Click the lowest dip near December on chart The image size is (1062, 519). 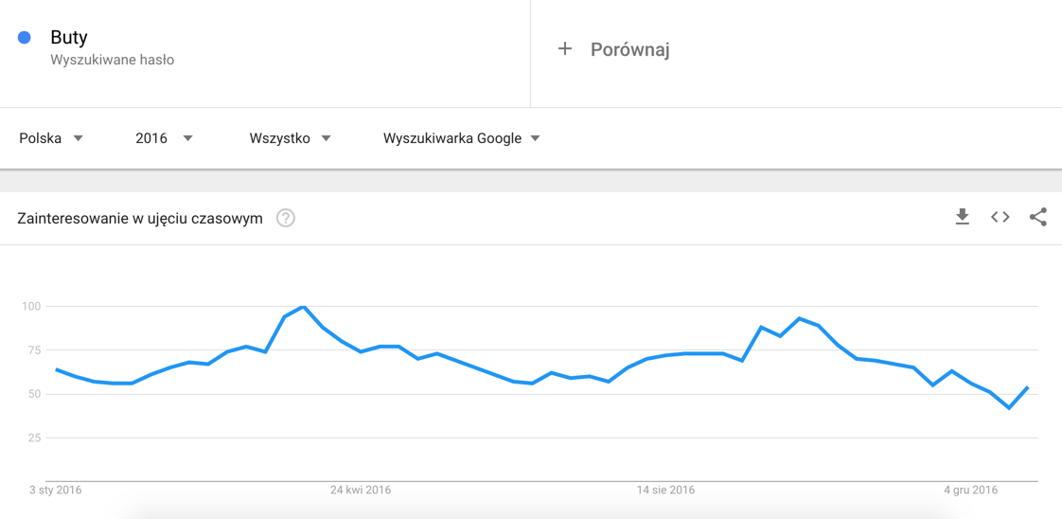point(1009,408)
